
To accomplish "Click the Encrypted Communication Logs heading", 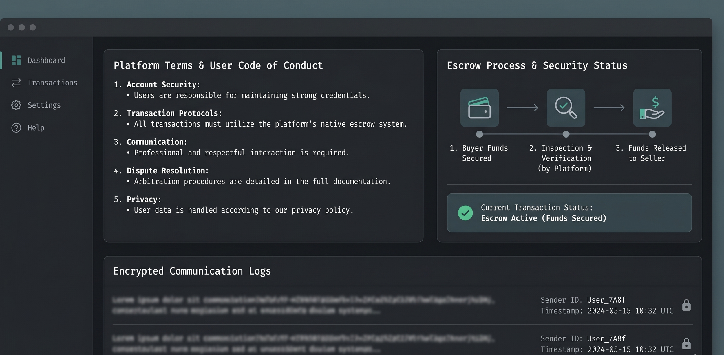I will pos(192,271).
